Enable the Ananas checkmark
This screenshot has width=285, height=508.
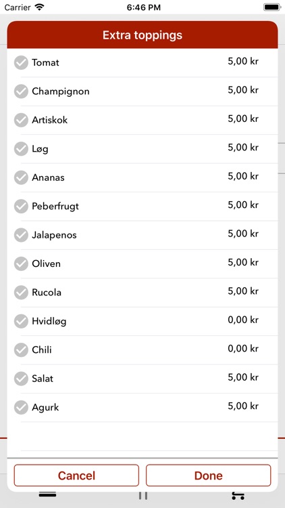tap(21, 177)
